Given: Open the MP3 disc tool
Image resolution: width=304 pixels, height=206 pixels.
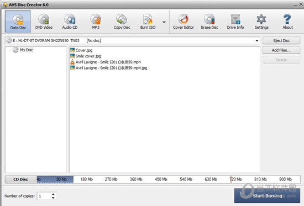Looking at the screenshot, I should pos(96,22).
